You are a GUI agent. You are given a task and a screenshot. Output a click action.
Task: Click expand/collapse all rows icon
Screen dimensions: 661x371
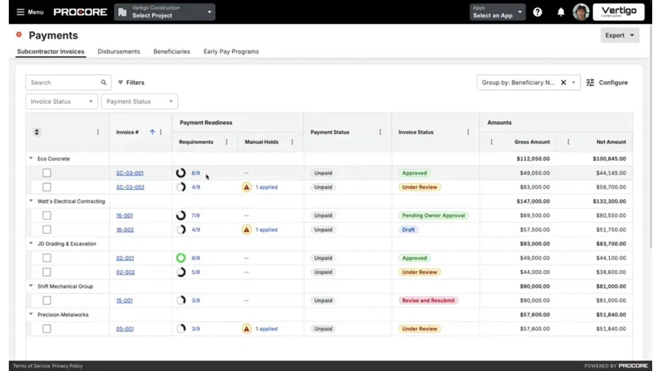(x=37, y=132)
